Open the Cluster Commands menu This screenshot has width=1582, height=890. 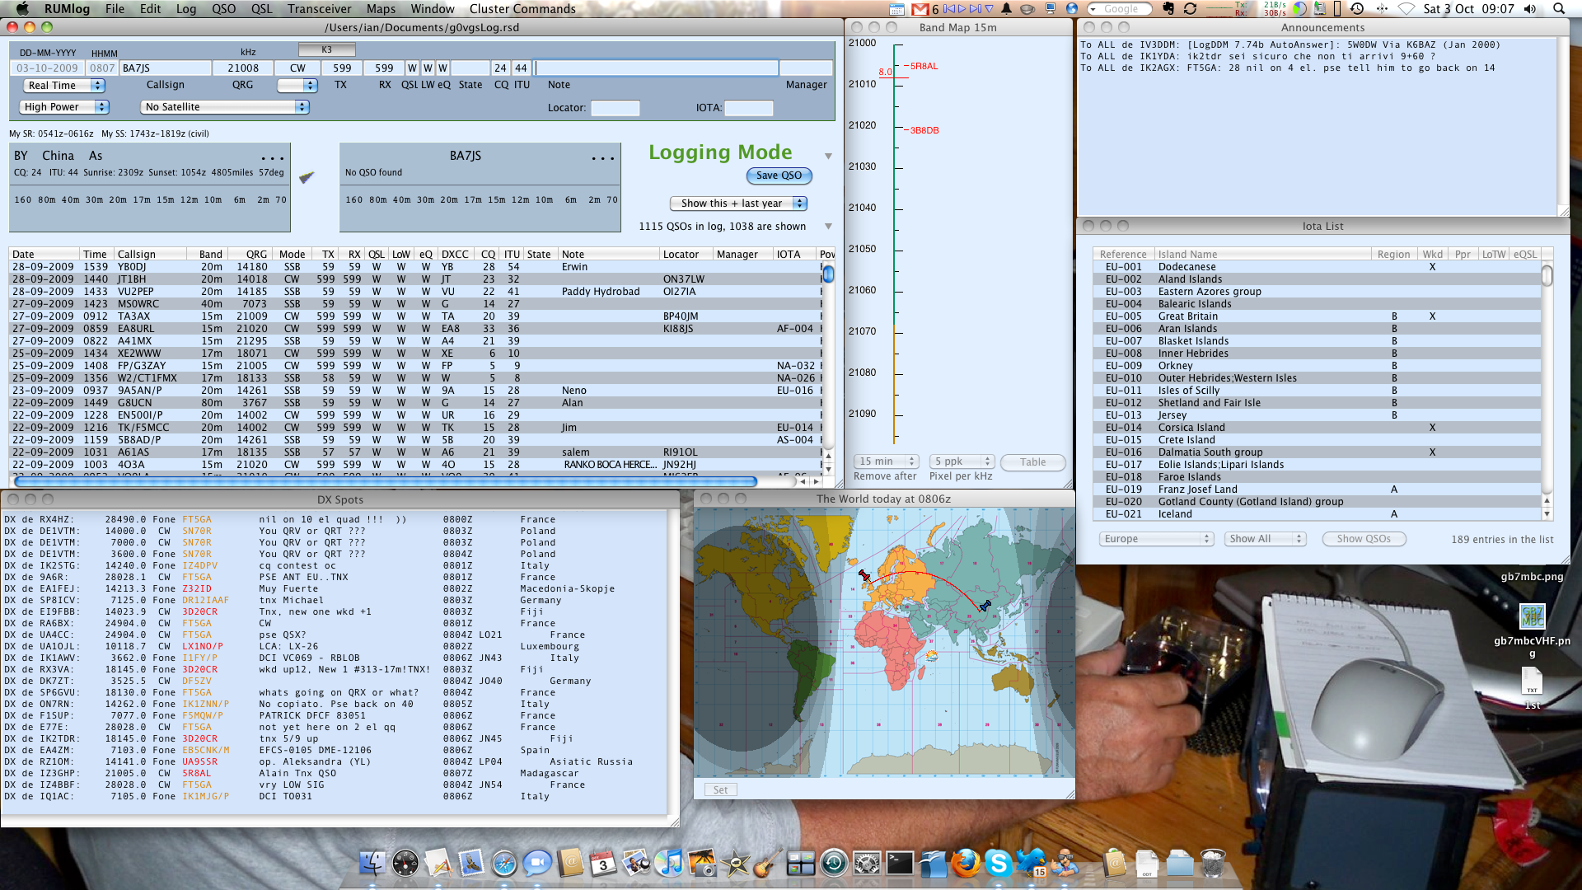coord(522,9)
